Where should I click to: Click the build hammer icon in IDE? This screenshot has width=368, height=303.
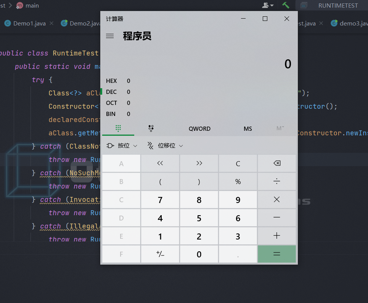click(286, 5)
